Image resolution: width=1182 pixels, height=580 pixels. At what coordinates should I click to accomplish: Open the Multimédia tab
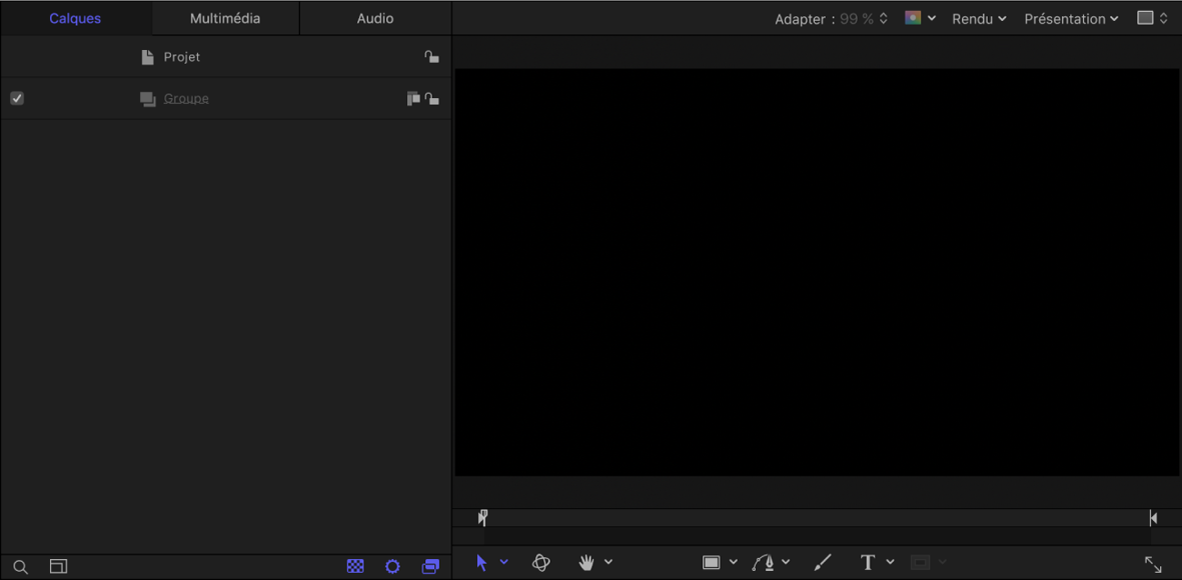pos(225,18)
